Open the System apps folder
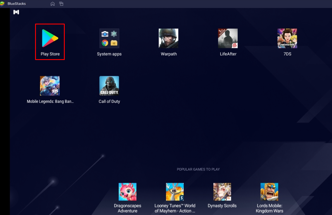The width and height of the screenshot is (332, 215). 109,38
